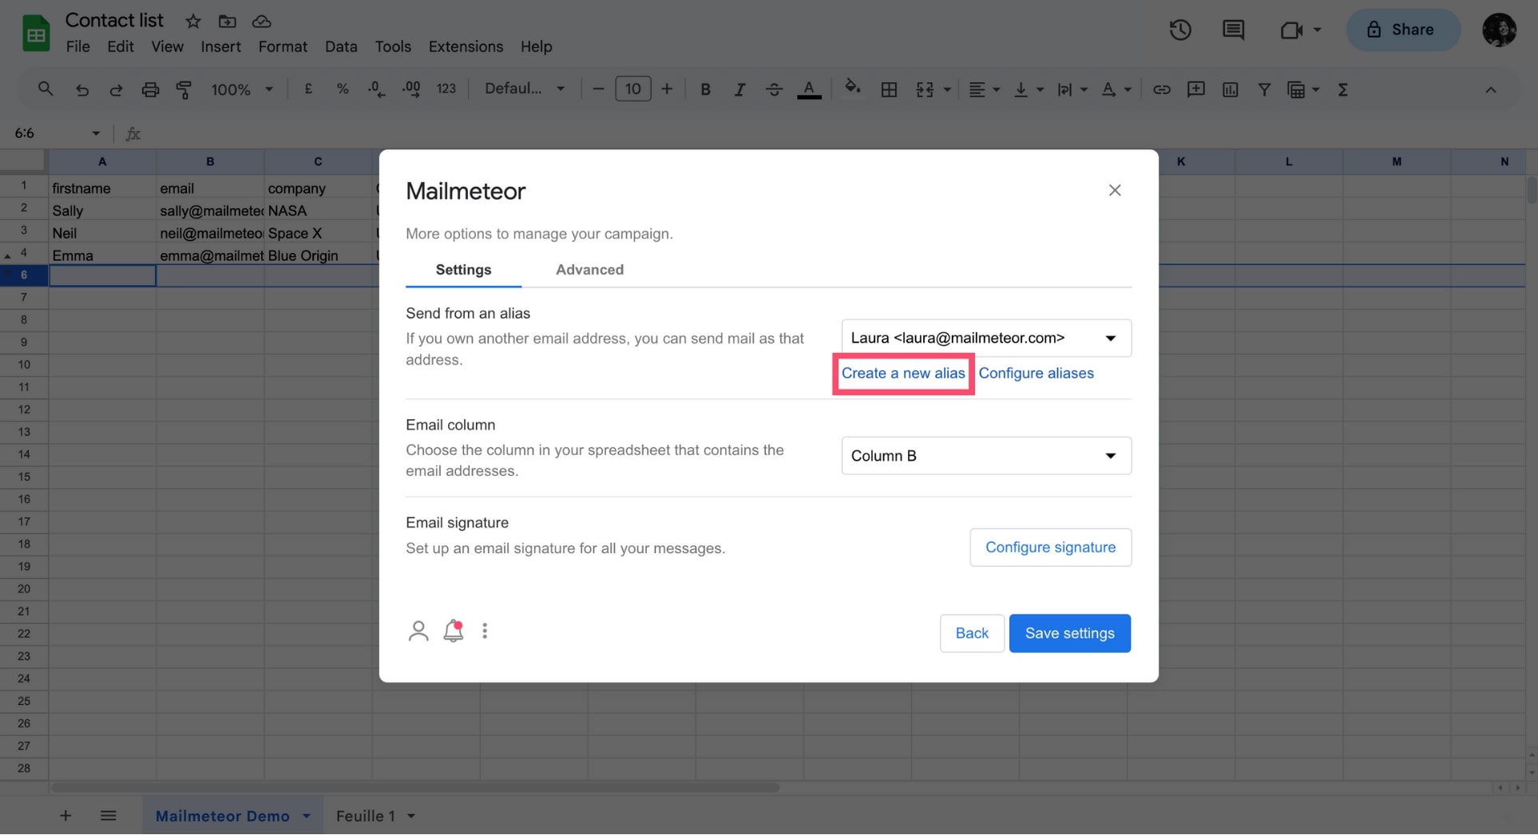
Task: Expand the vertical align dropdown
Action: point(1040,89)
